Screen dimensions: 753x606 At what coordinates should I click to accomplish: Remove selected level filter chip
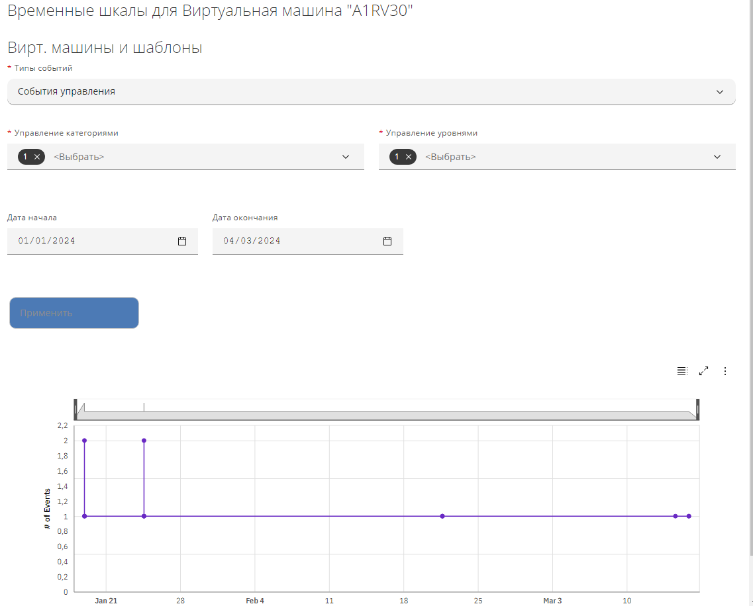(x=409, y=157)
